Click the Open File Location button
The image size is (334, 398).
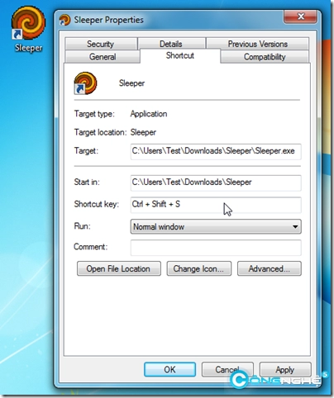(119, 268)
